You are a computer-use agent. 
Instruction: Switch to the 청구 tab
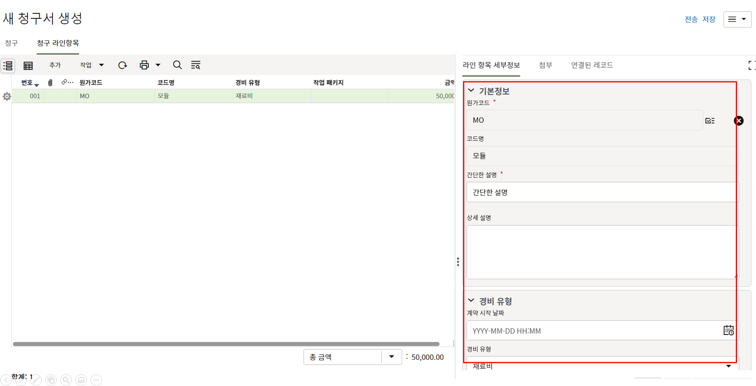point(11,43)
